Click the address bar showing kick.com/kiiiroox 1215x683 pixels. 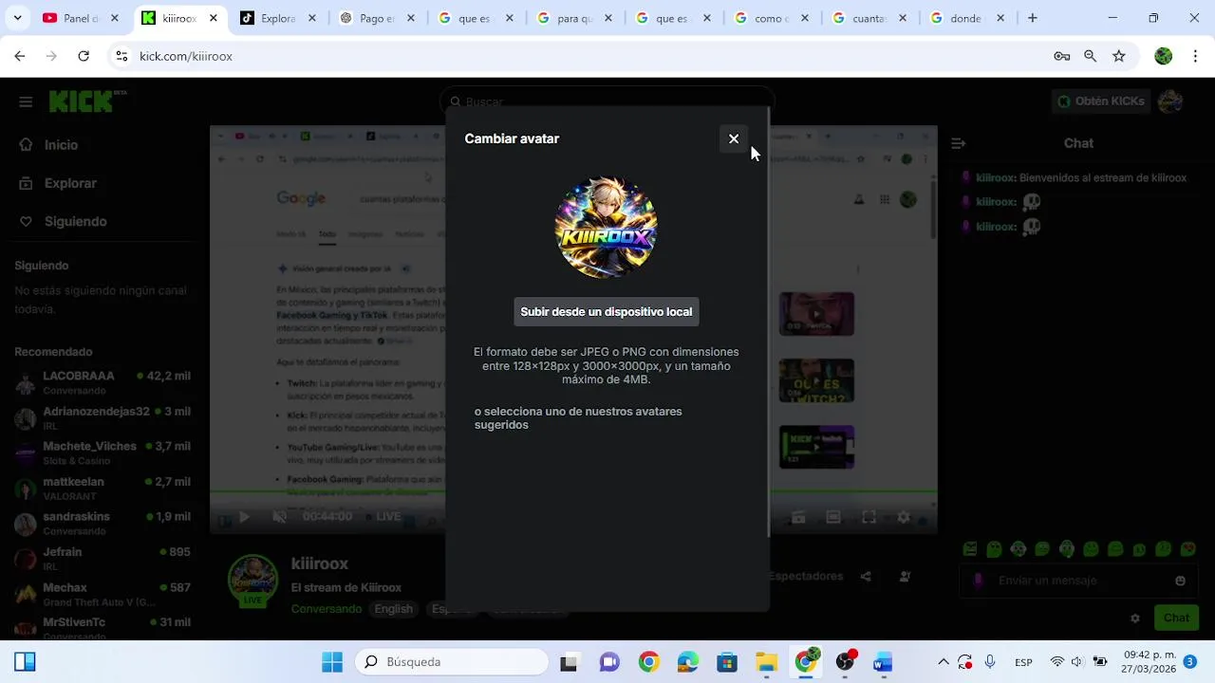[589, 57]
